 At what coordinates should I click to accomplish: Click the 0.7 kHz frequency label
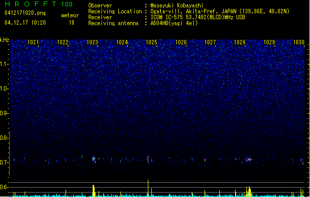point(4,163)
